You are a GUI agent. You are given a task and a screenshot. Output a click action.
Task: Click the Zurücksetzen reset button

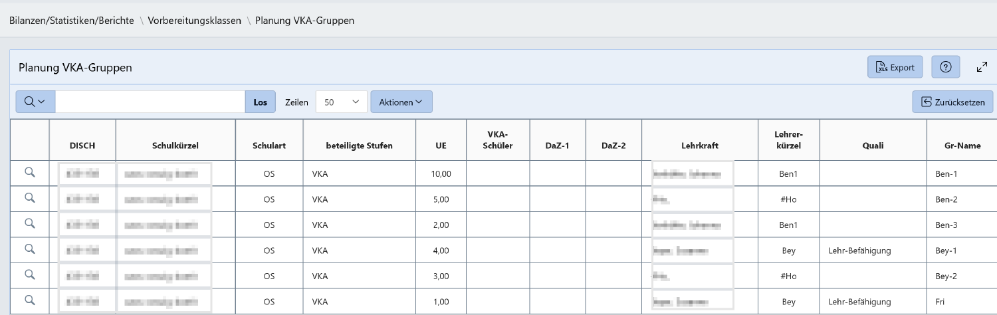952,102
